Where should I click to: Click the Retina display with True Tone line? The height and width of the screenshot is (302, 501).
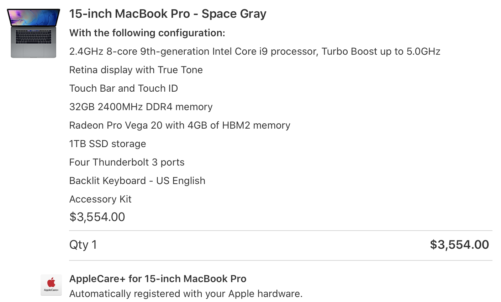click(x=136, y=70)
